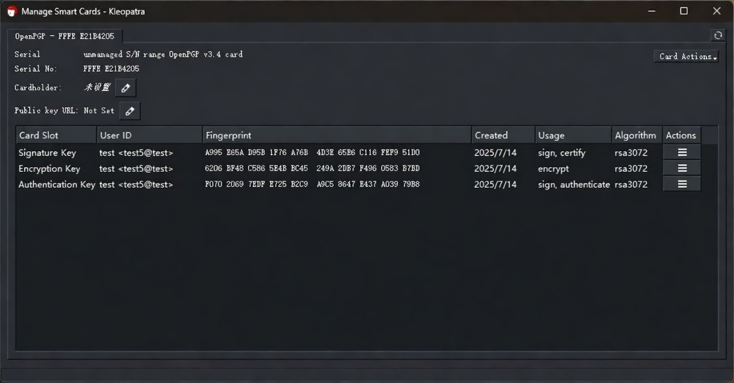Click the serial number value FFFE E21B4205
The width and height of the screenshot is (734, 383).
coord(111,69)
